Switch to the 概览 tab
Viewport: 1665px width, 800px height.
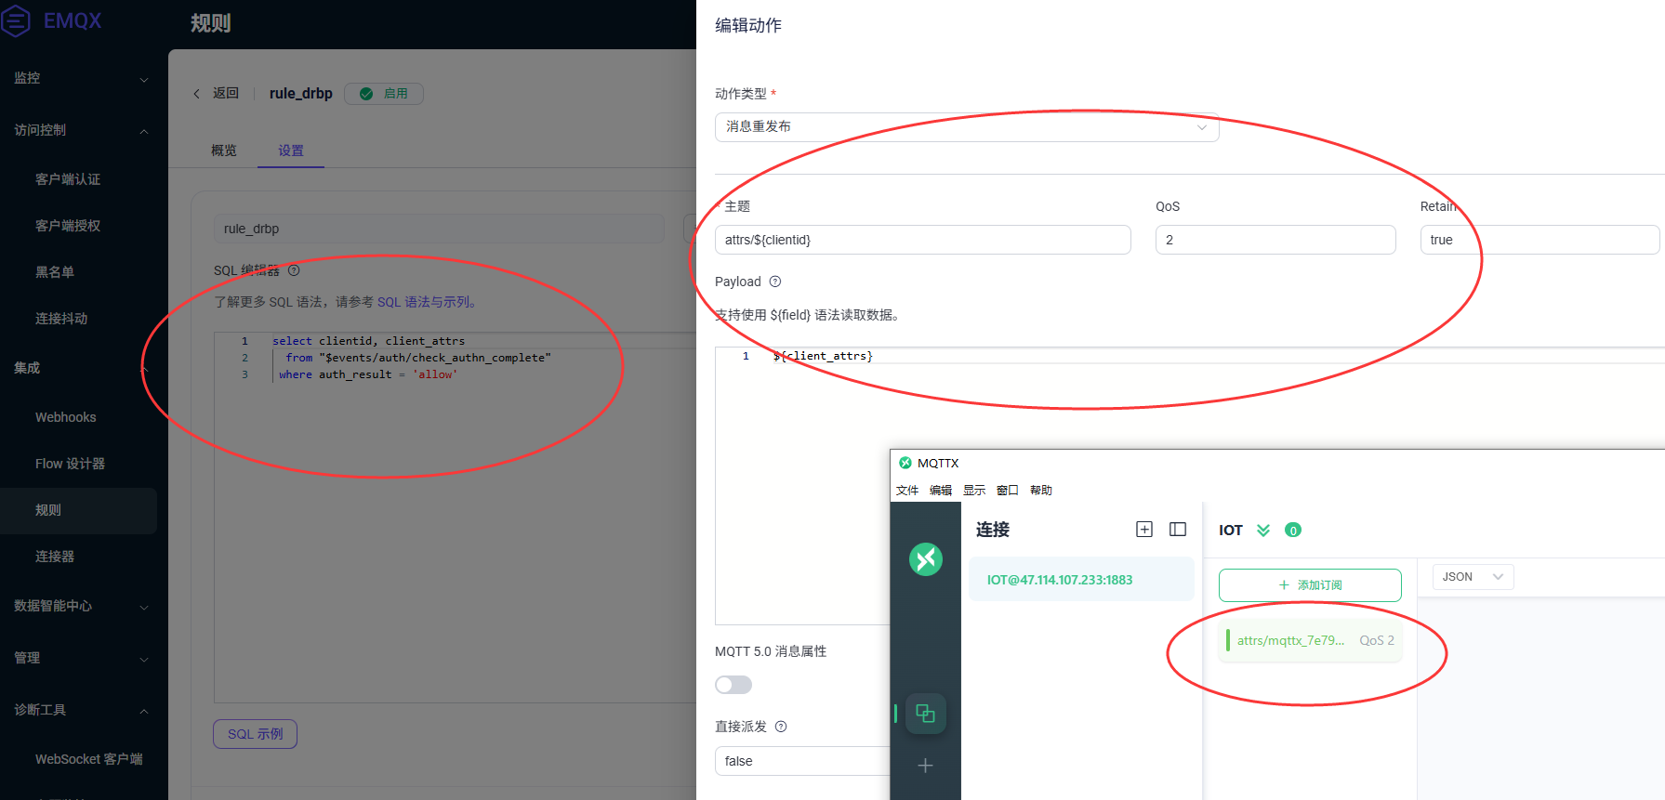224,151
